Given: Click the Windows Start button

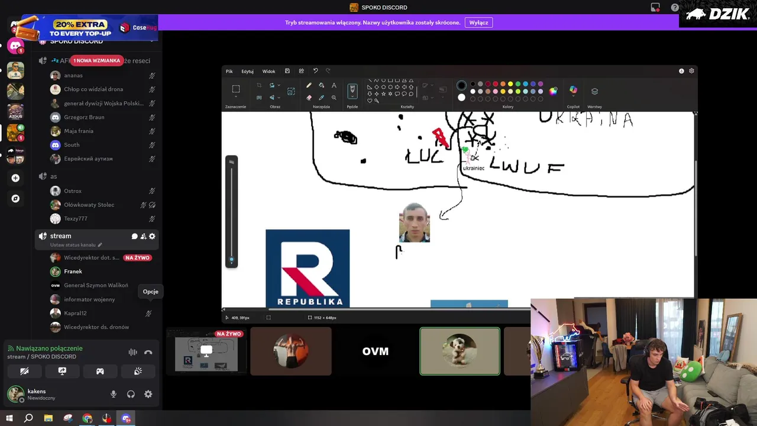Looking at the screenshot, I should (x=9, y=418).
